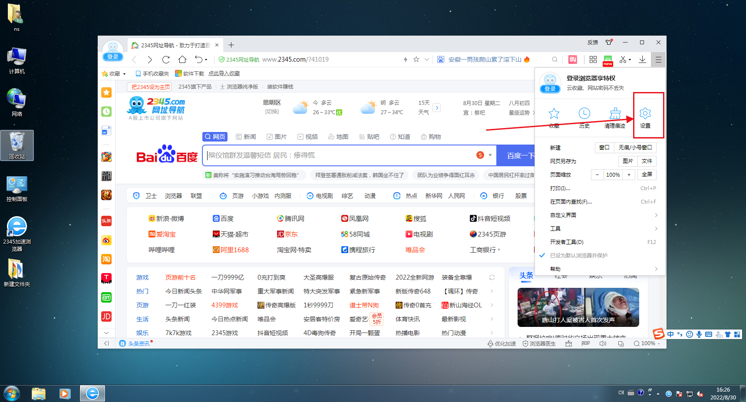Toggle 已设为默认浏览器并保护 checkmark
The height and width of the screenshot is (402, 746).
[x=542, y=255]
